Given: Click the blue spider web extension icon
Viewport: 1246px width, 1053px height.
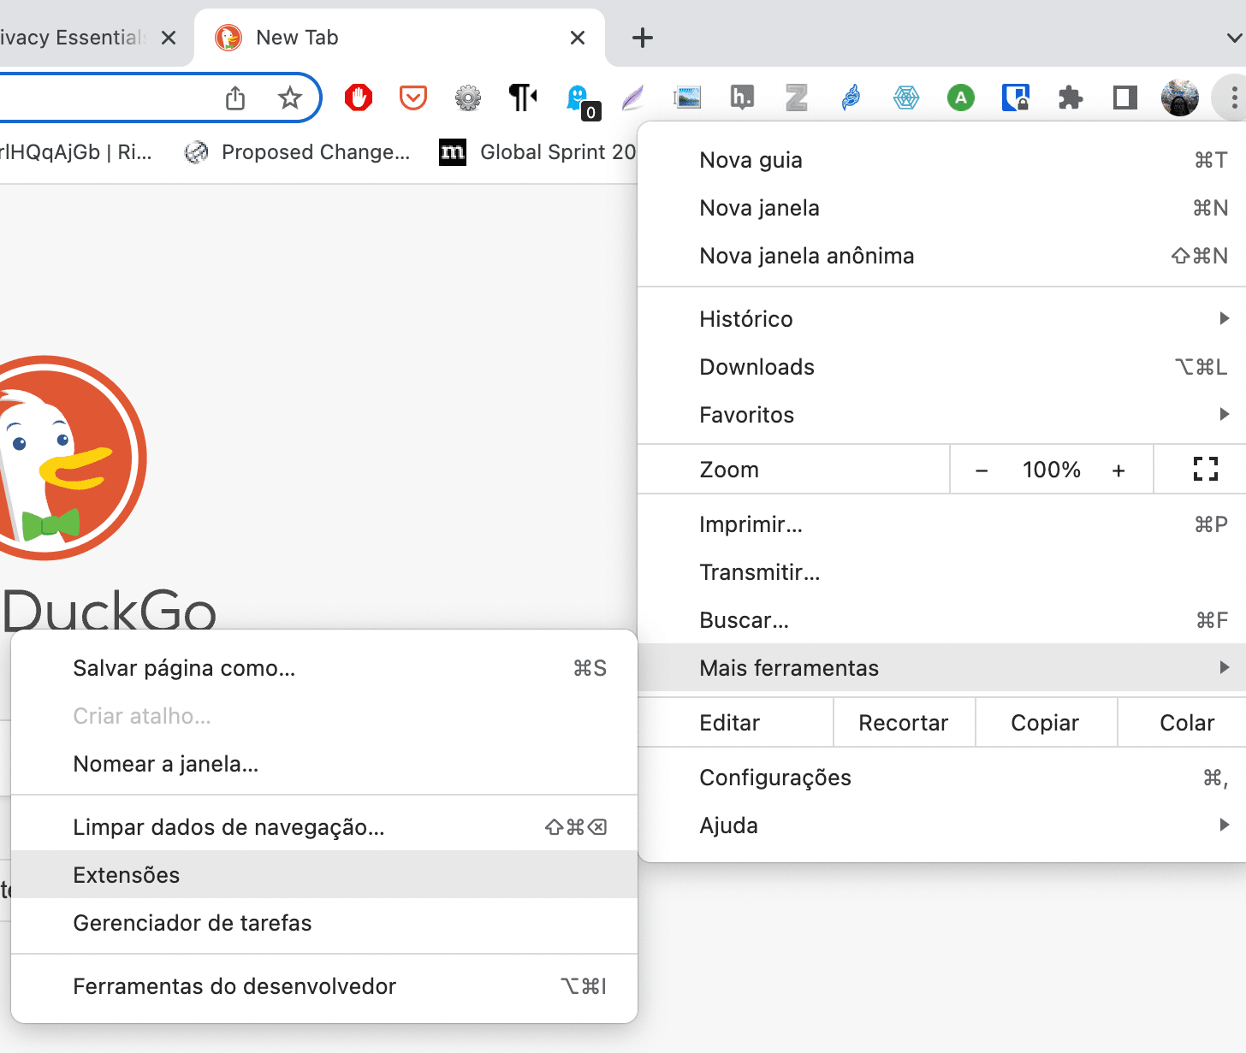Looking at the screenshot, I should click(906, 98).
